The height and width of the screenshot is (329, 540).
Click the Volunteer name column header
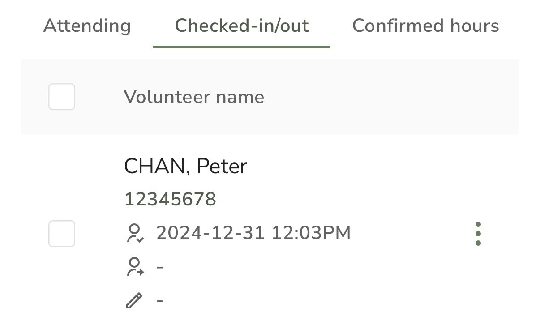194,97
